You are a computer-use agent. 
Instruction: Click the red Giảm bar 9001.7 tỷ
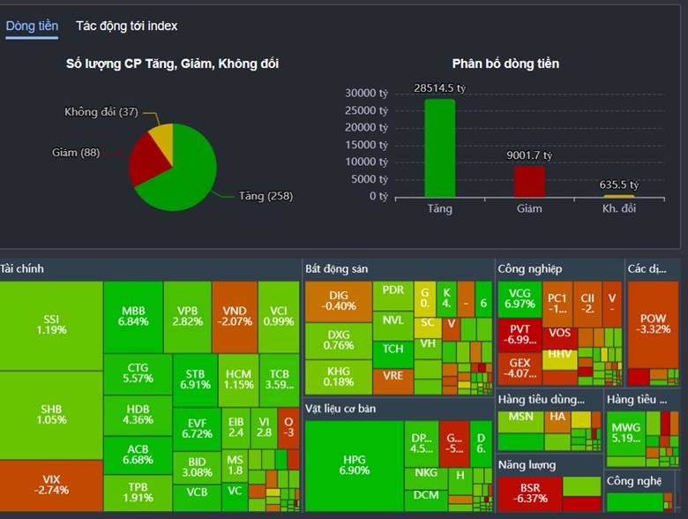529,182
